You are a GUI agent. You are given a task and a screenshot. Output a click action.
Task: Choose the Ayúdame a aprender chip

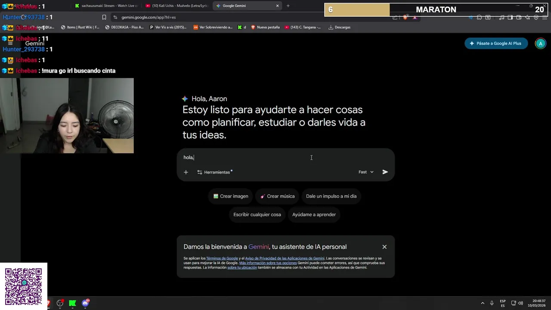[314, 214]
